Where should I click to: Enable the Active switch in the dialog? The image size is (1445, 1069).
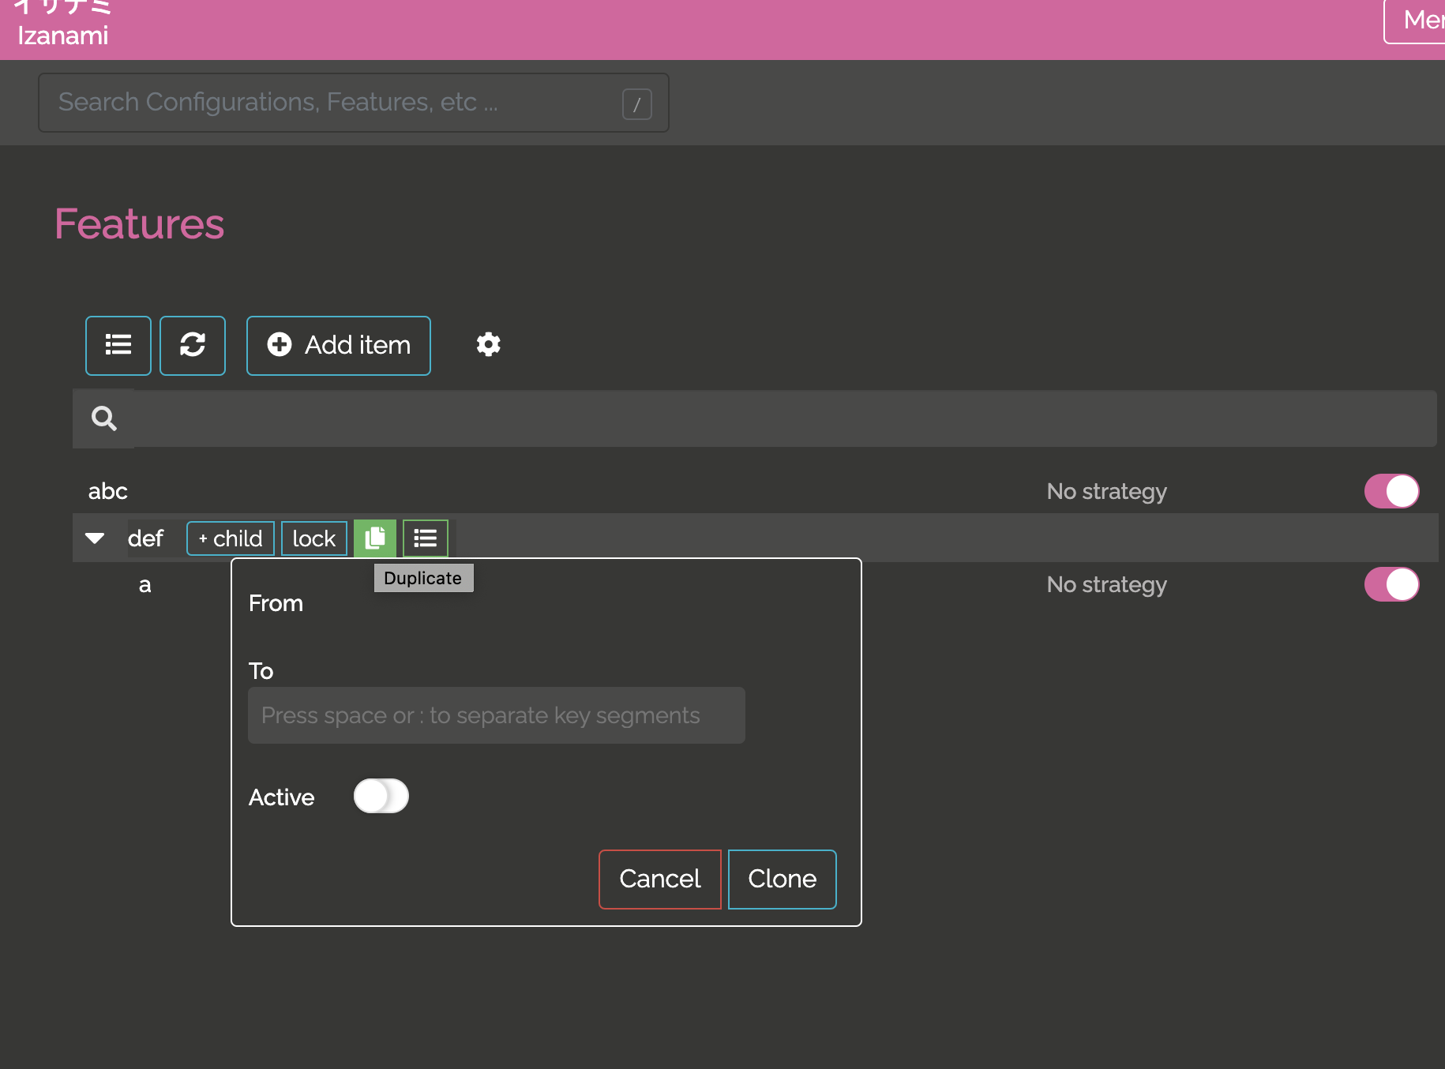[381, 797]
